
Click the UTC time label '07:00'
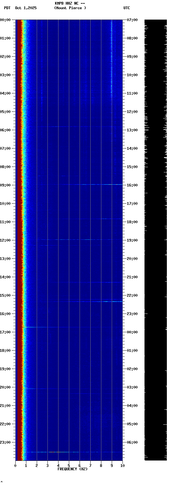(132, 20)
